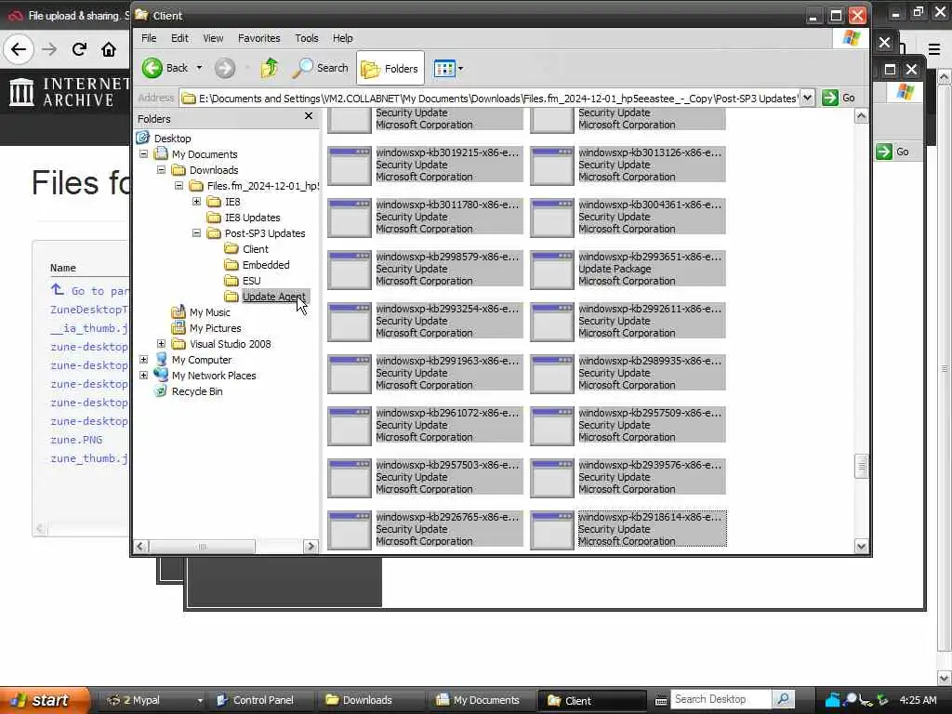This screenshot has height=714, width=952.
Task: Click the folder tree scroll right arrow
Action: (x=311, y=546)
